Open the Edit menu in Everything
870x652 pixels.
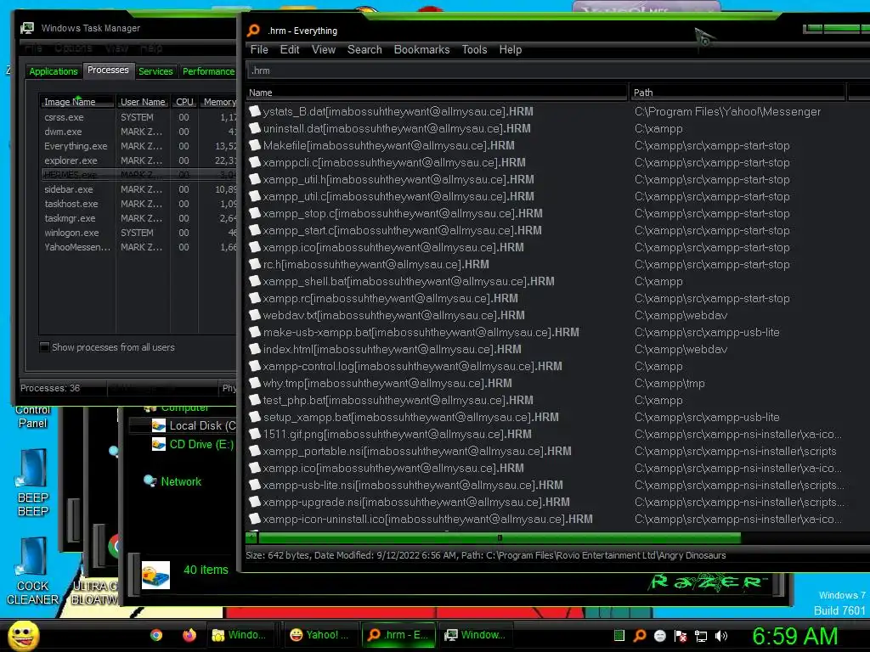coord(290,50)
